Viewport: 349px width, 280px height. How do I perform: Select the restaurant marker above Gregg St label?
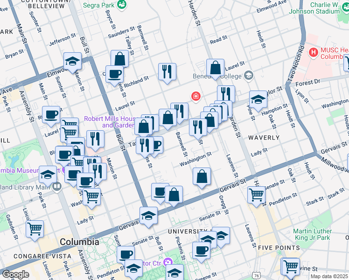pos(198,128)
